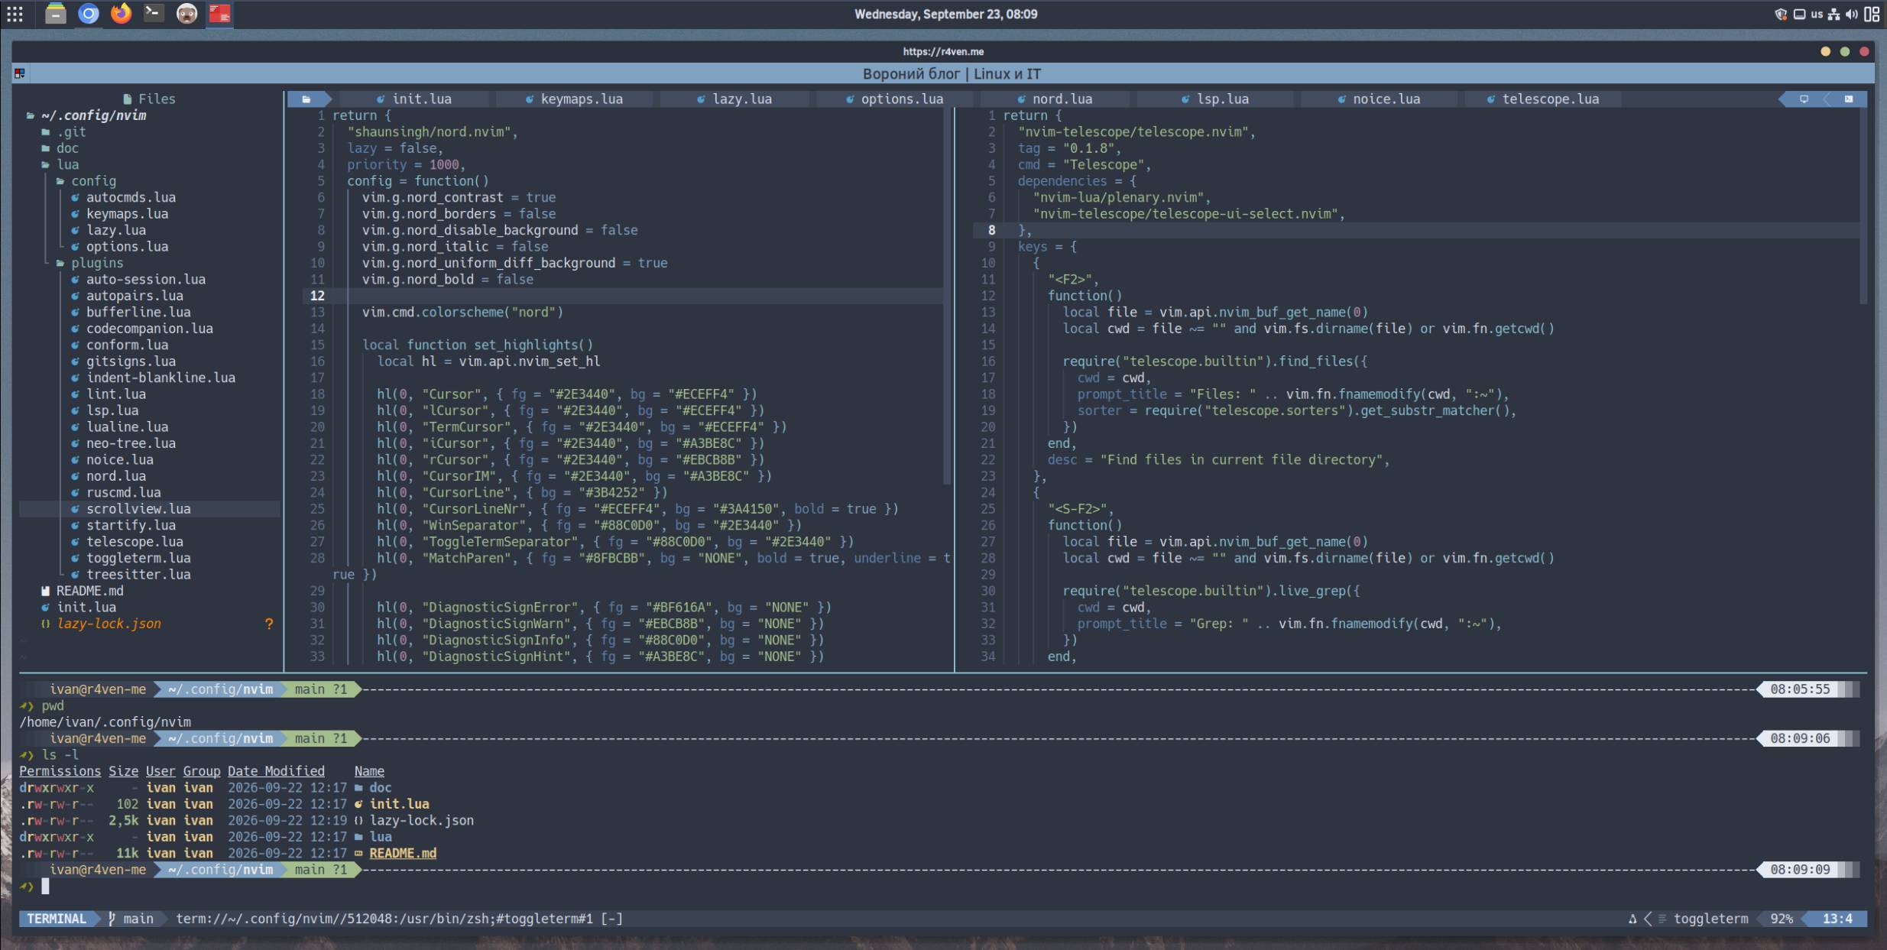1887x950 pixels.
Task: Click the README.md link in ls output
Action: pos(403,853)
